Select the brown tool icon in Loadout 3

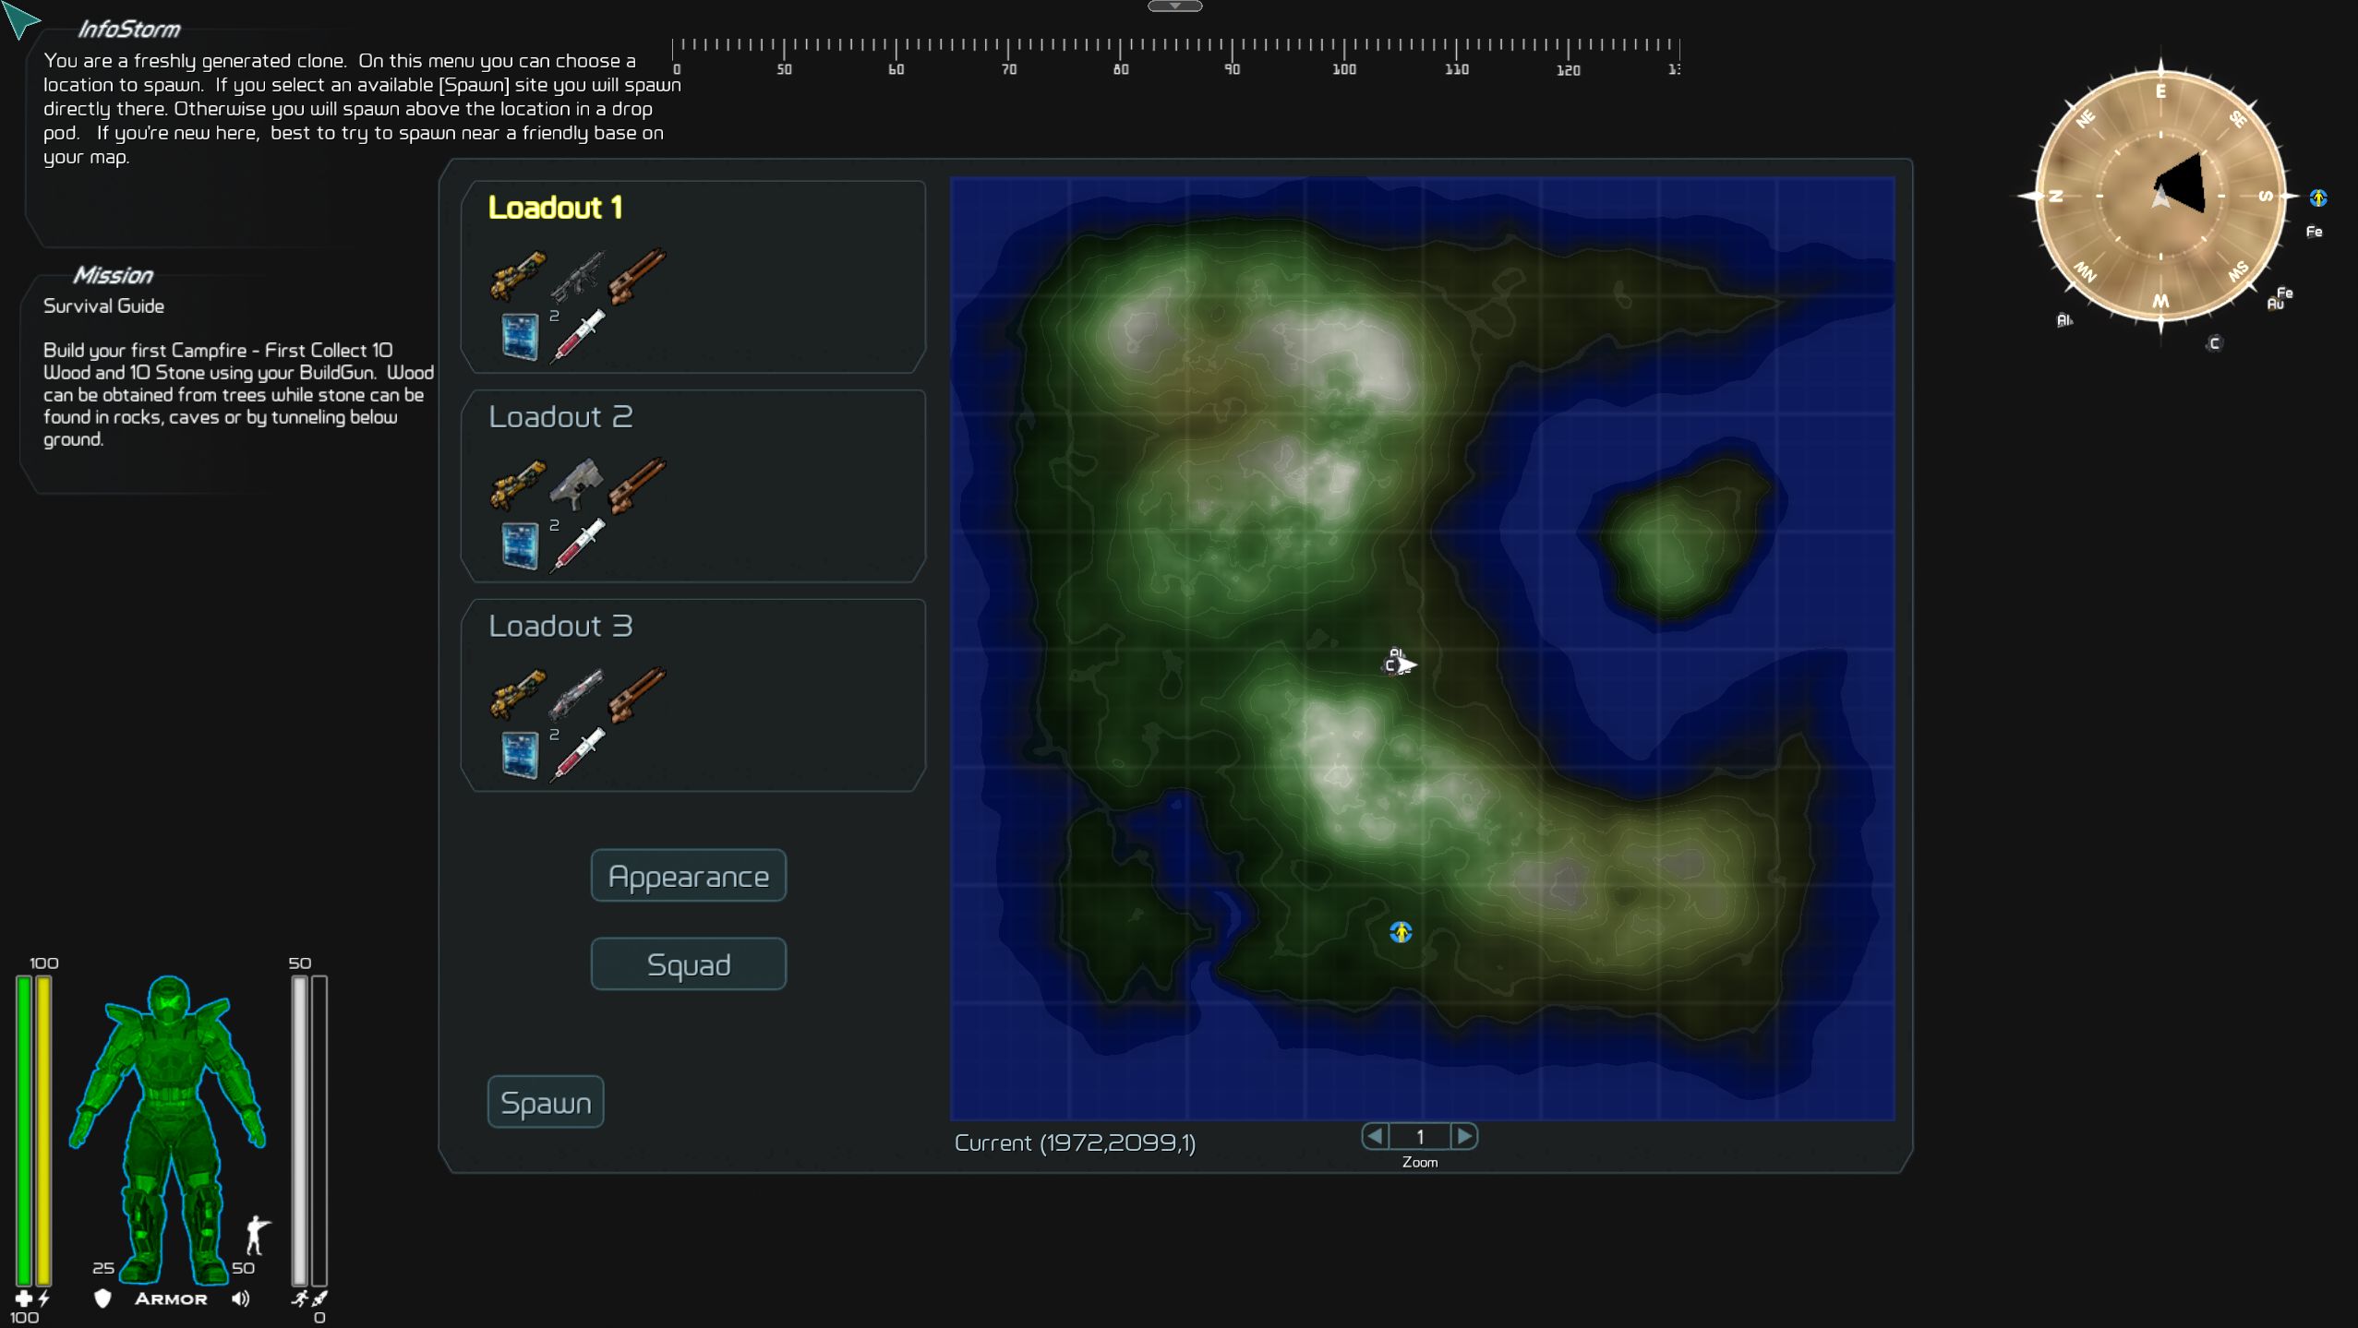637,694
